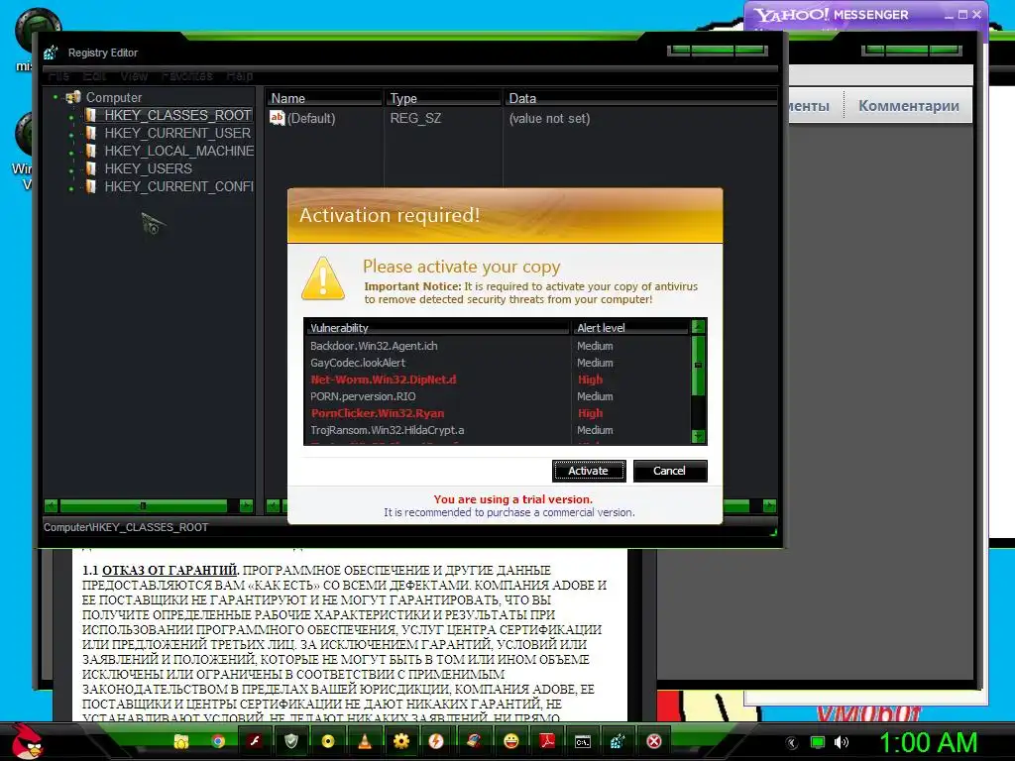Launch VLC cone icon in the taskbar
Image resolution: width=1015 pixels, height=761 pixels.
(x=365, y=741)
